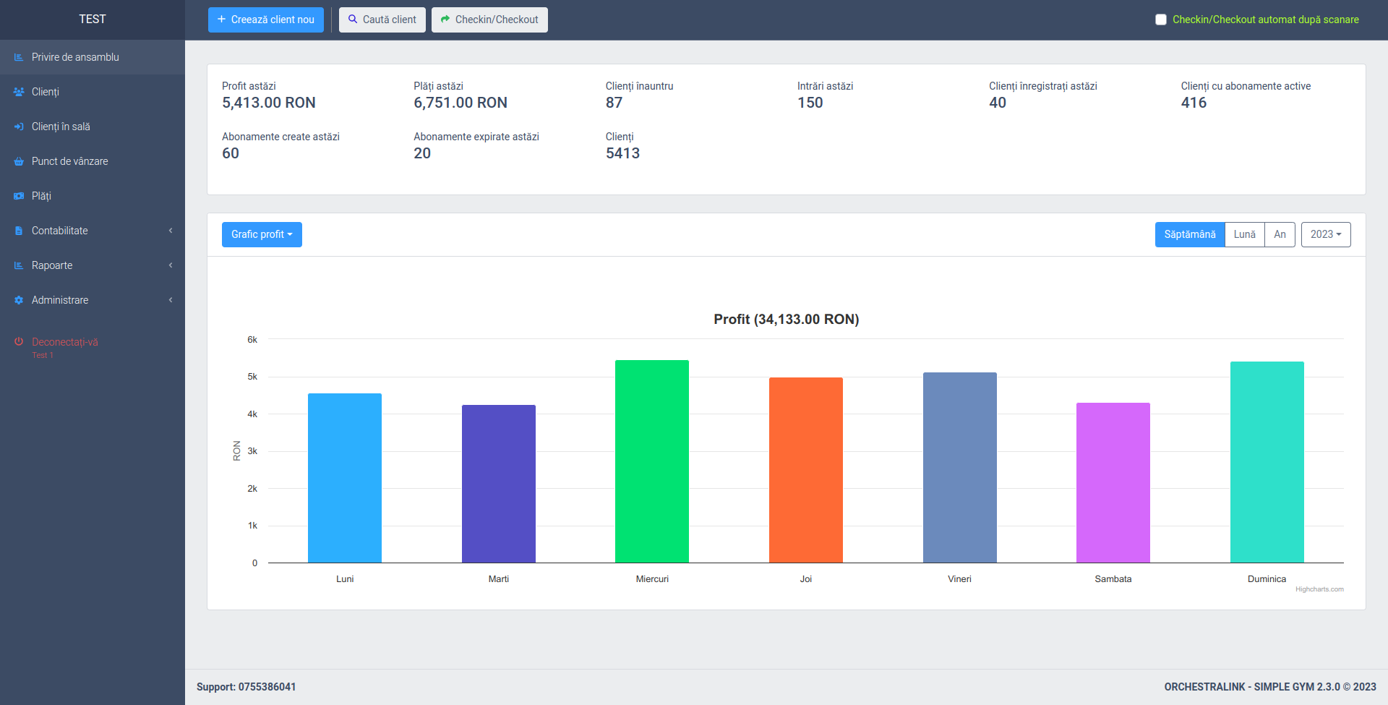Click the Clienți în sală sign-in icon

click(19, 127)
